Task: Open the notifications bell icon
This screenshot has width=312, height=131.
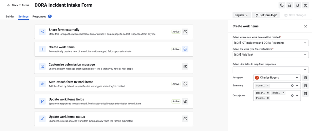Action: click(298, 5)
